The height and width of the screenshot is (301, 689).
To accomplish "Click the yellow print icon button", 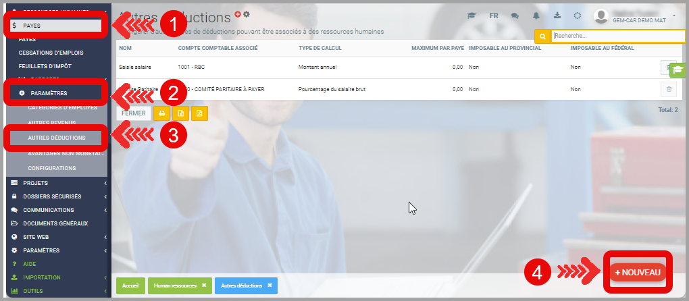I will click(162, 113).
